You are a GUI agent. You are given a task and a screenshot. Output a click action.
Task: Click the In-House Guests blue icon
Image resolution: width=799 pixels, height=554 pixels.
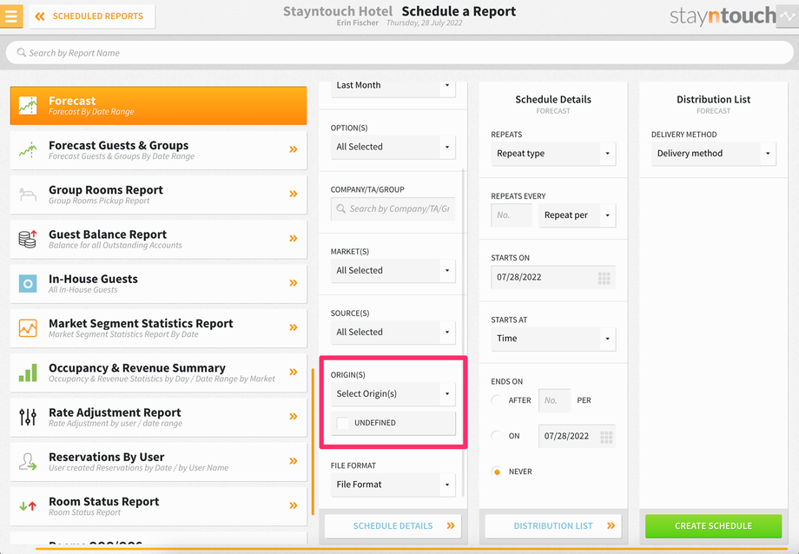coord(28,283)
